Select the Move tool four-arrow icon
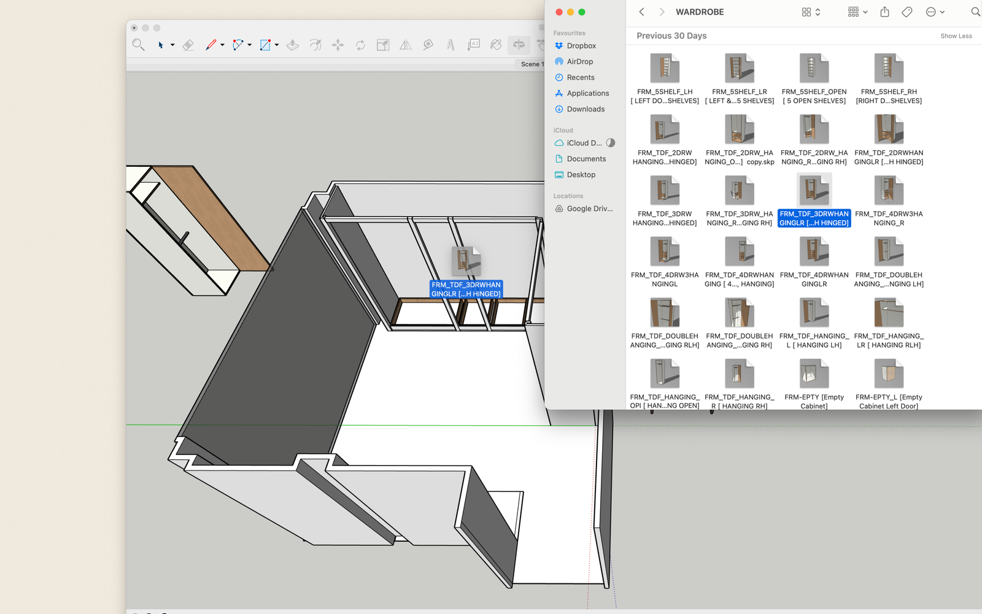The width and height of the screenshot is (982, 614). (338, 45)
